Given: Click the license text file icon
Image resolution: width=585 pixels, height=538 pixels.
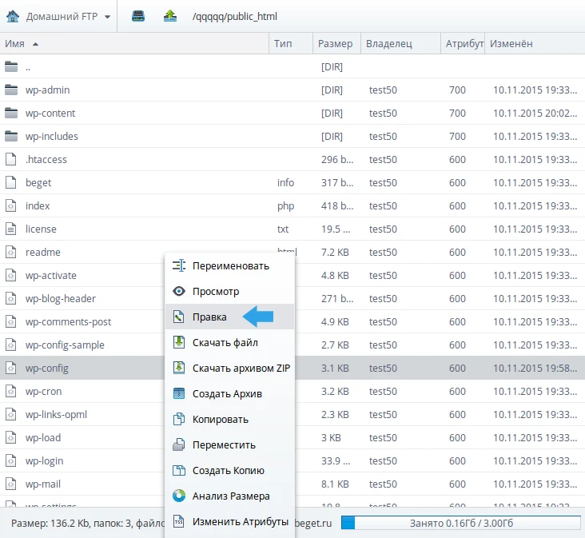Looking at the screenshot, I should (x=11, y=229).
